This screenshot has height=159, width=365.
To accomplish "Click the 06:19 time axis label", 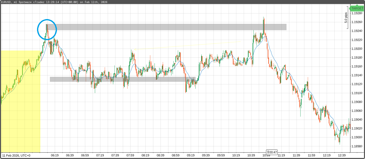I will coord(55,155).
